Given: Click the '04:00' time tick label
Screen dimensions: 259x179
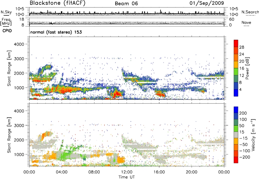Looking at the screenshot, I should click(62, 172).
